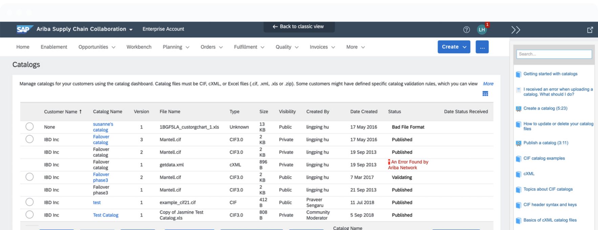Click Back to classic view button
Image resolution: width=598 pixels, height=230 pixels.
tap(299, 27)
